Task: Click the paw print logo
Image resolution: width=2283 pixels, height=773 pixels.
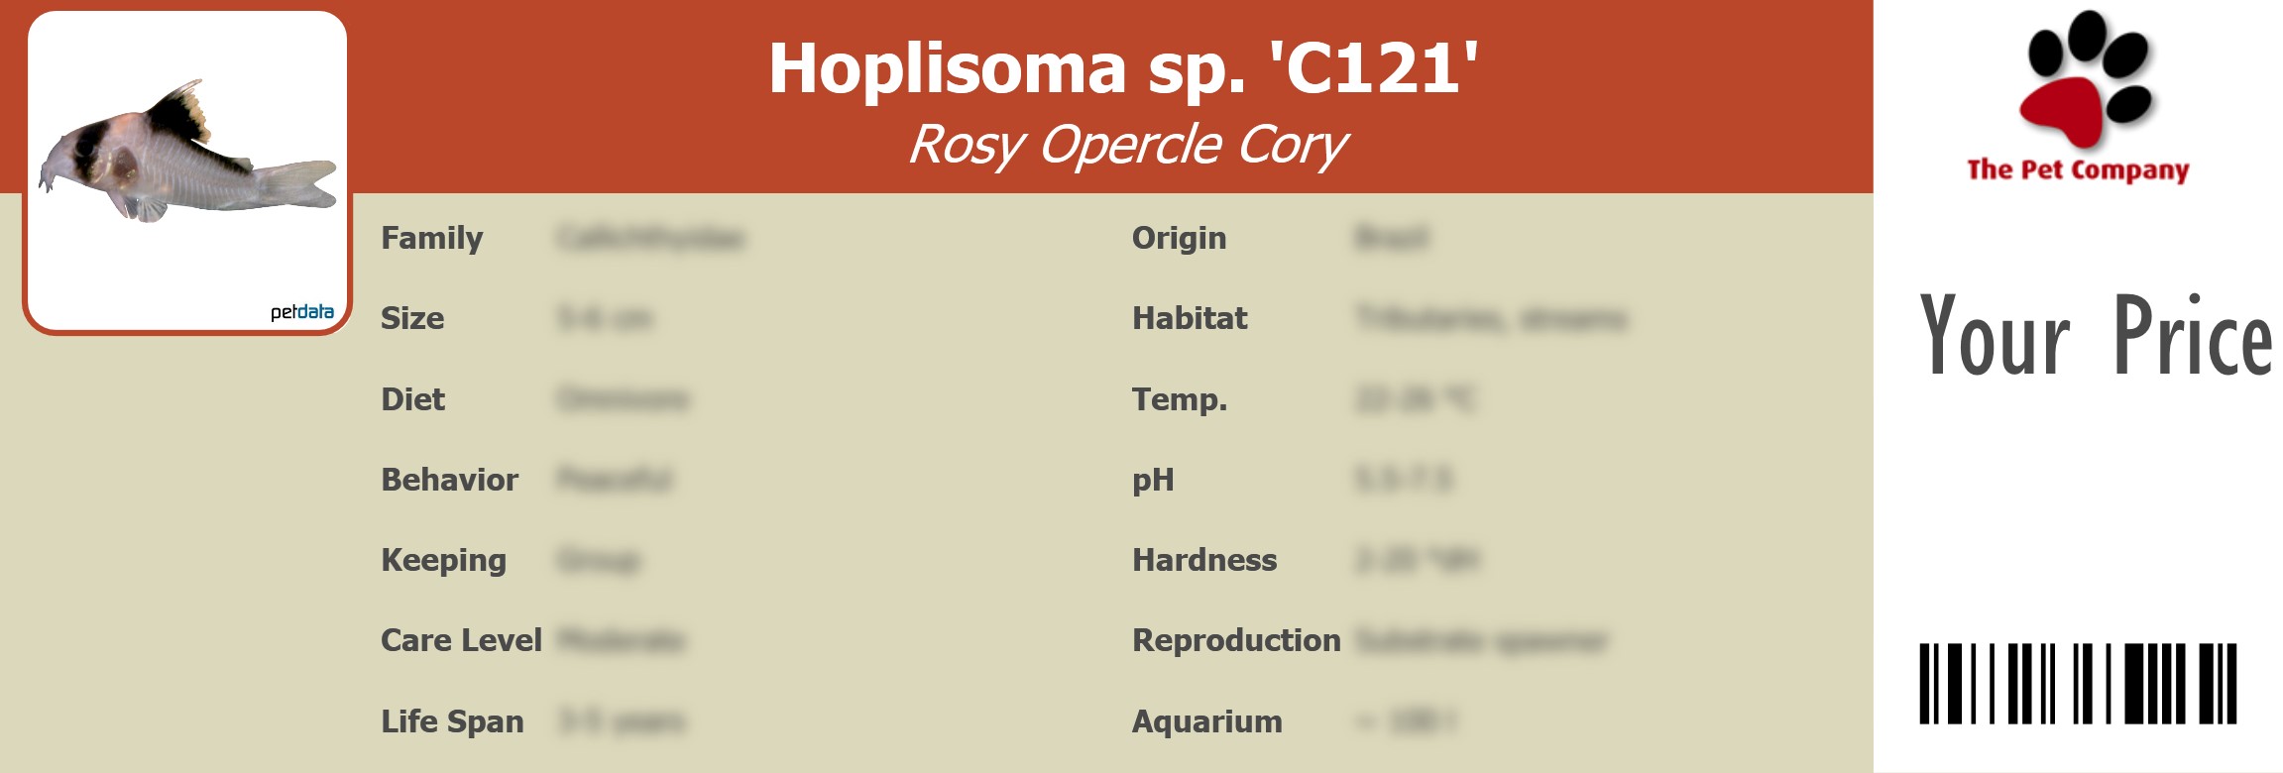Action: [2086, 79]
